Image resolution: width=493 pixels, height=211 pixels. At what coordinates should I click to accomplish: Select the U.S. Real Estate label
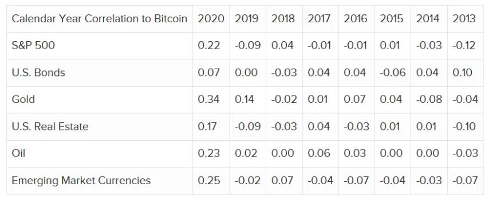[x=50, y=126]
